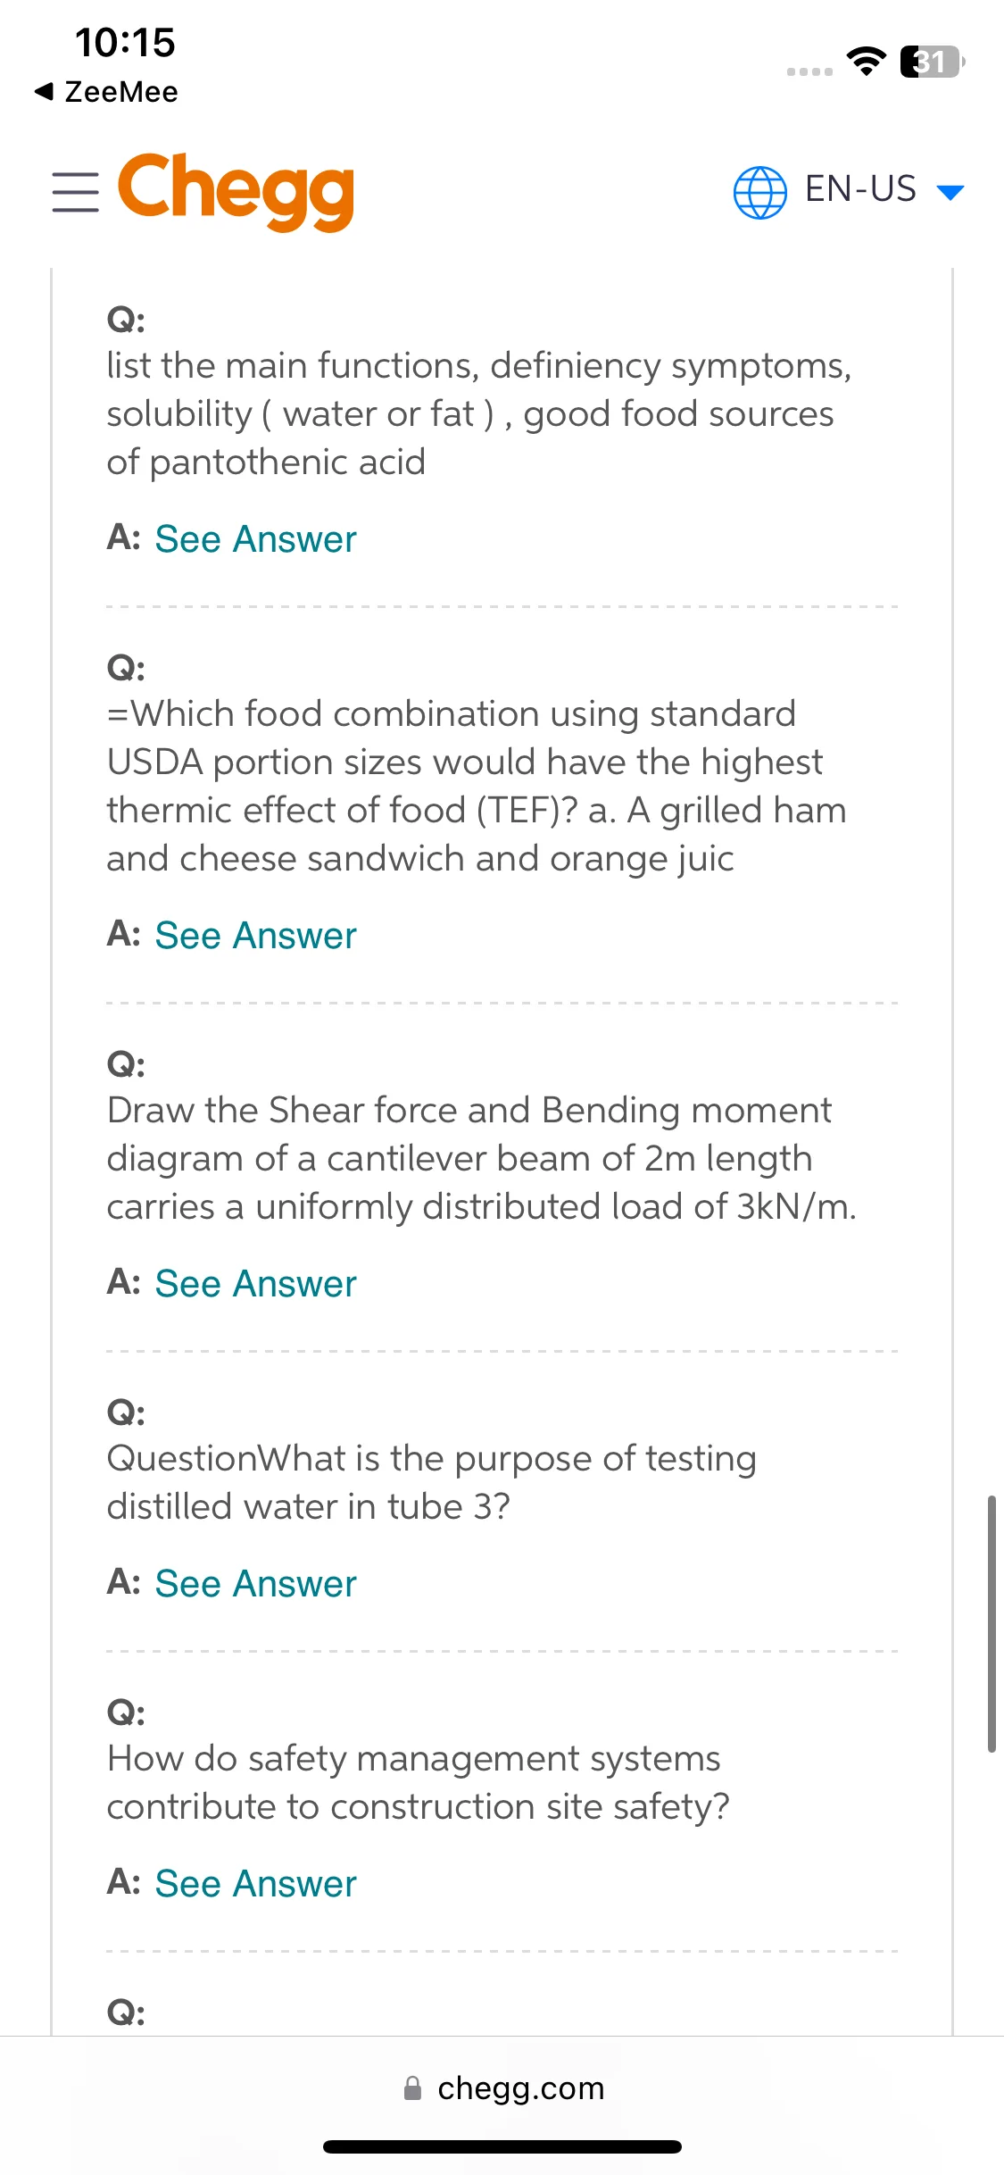Viewport: 1004px width, 2175px height.
Task: Tap the battery indicator
Action: [x=933, y=62]
